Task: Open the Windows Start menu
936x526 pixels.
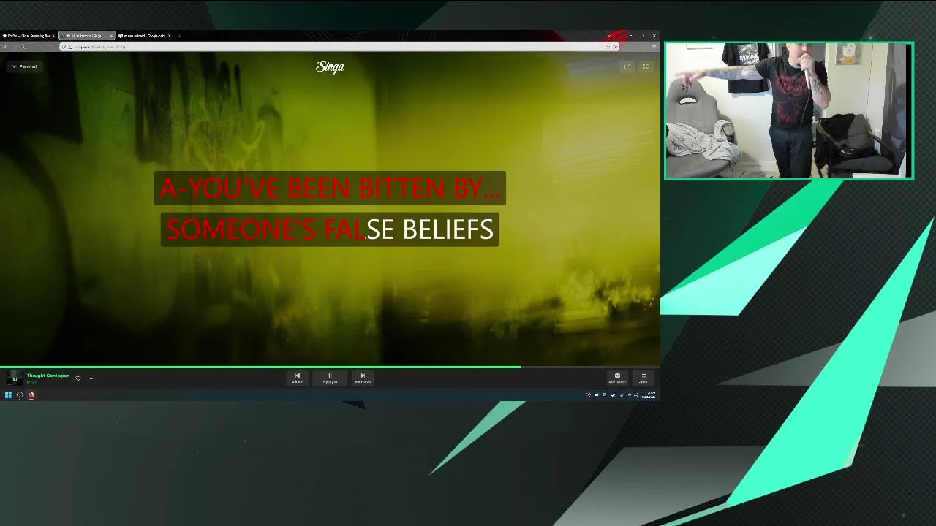Action: coord(8,395)
